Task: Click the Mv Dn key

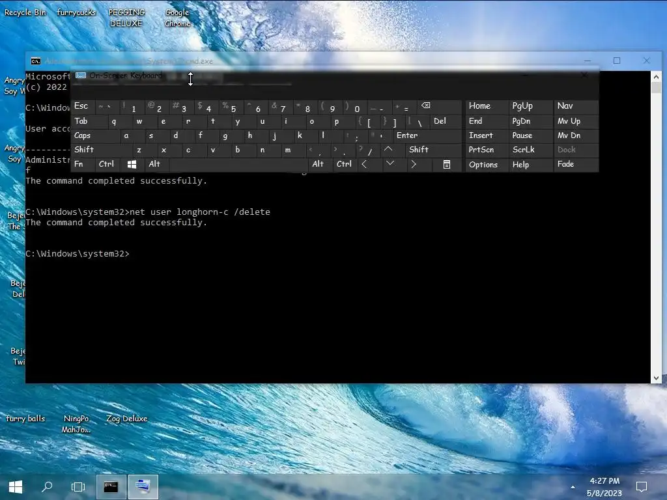Action: [x=576, y=135]
